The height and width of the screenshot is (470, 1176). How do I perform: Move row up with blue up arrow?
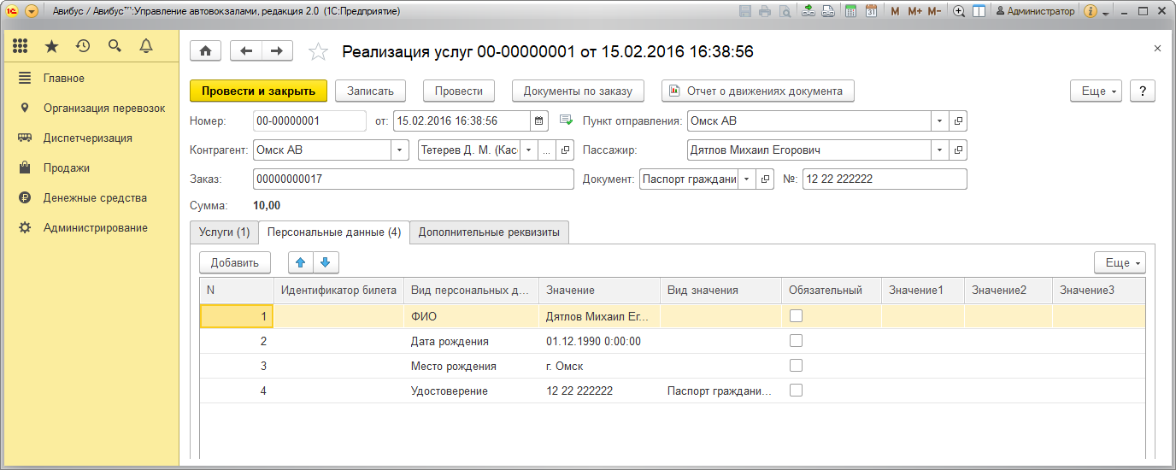[300, 262]
